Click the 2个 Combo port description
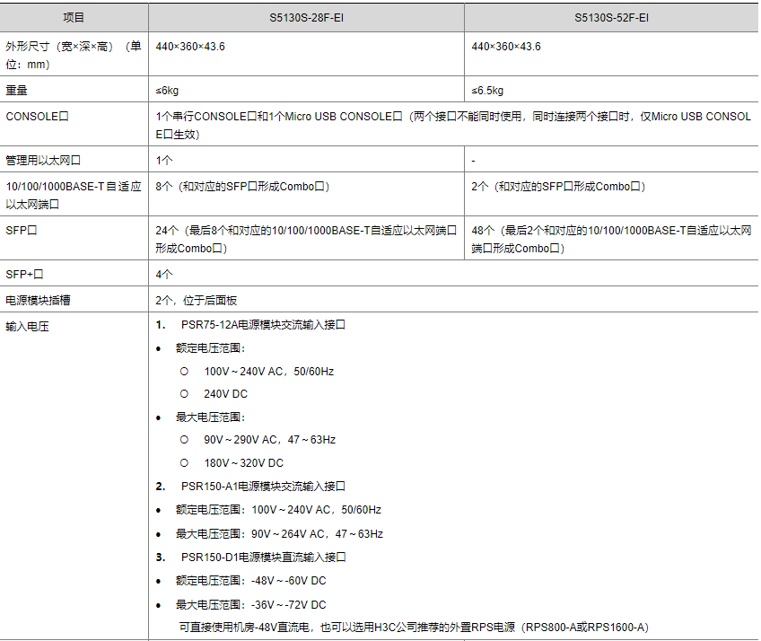 coord(558,187)
